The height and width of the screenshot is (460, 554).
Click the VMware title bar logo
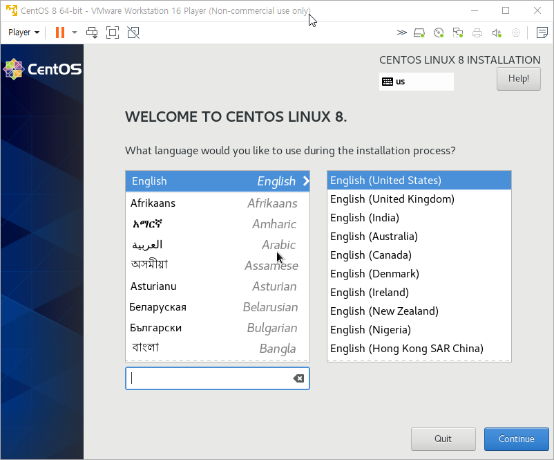tap(12, 10)
